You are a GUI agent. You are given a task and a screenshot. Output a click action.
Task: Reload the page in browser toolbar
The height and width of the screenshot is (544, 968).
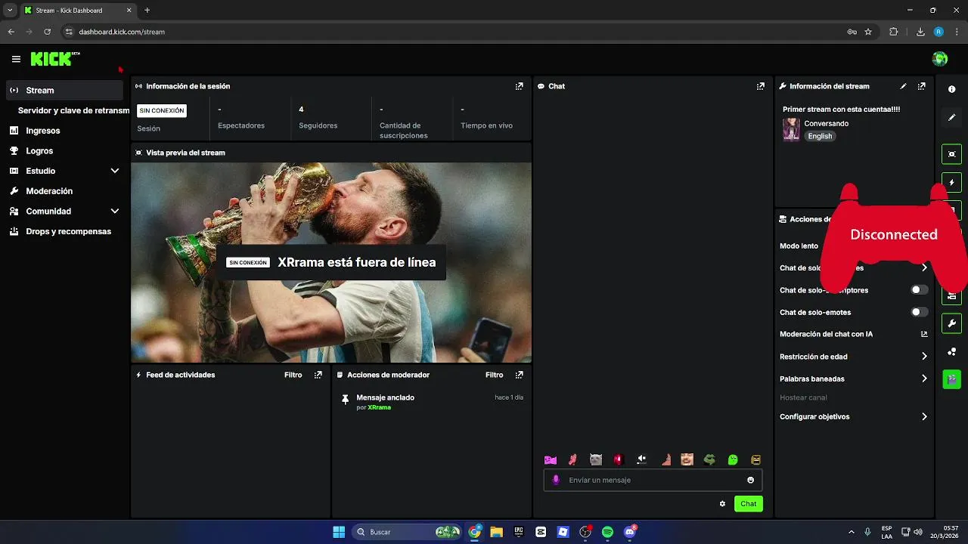tap(47, 32)
